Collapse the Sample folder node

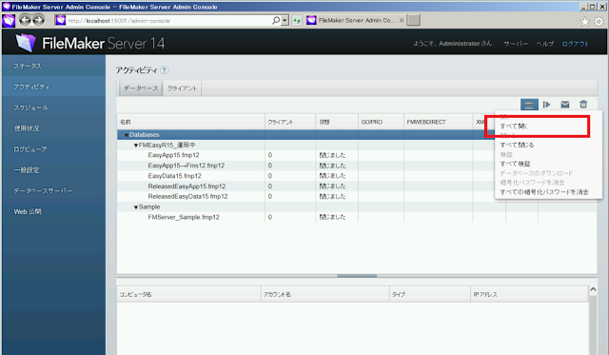click(x=136, y=207)
